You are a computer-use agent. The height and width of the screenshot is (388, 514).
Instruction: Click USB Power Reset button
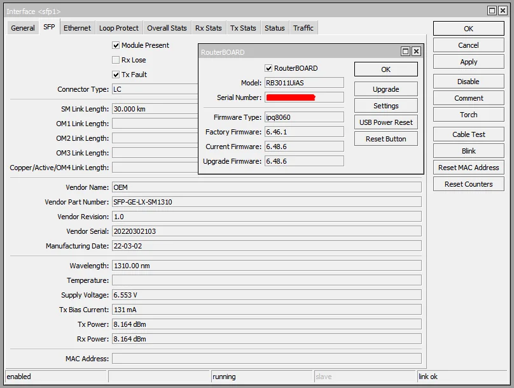click(386, 122)
